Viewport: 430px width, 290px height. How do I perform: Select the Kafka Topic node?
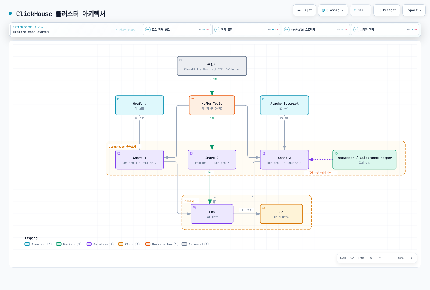[212, 105]
